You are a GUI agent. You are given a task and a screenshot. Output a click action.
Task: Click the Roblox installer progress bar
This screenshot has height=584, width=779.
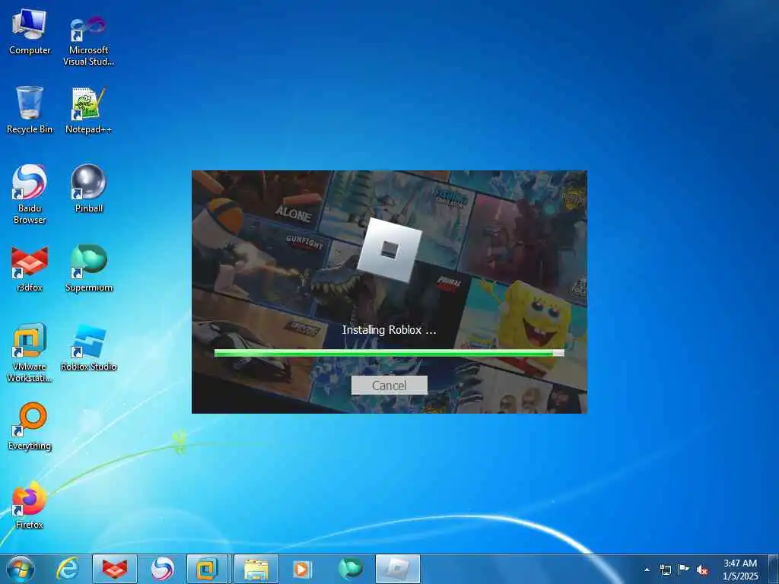coord(389,353)
